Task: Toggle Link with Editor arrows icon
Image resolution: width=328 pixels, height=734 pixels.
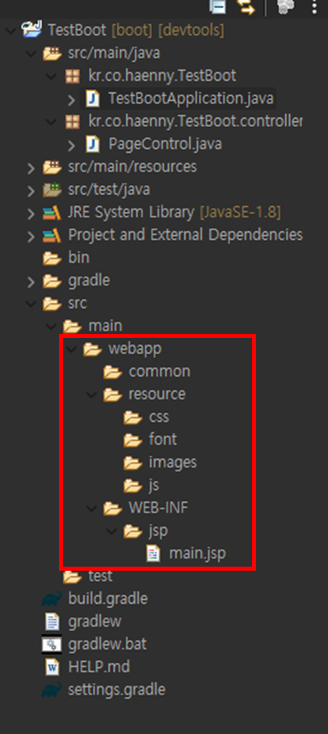Action: pos(245,6)
